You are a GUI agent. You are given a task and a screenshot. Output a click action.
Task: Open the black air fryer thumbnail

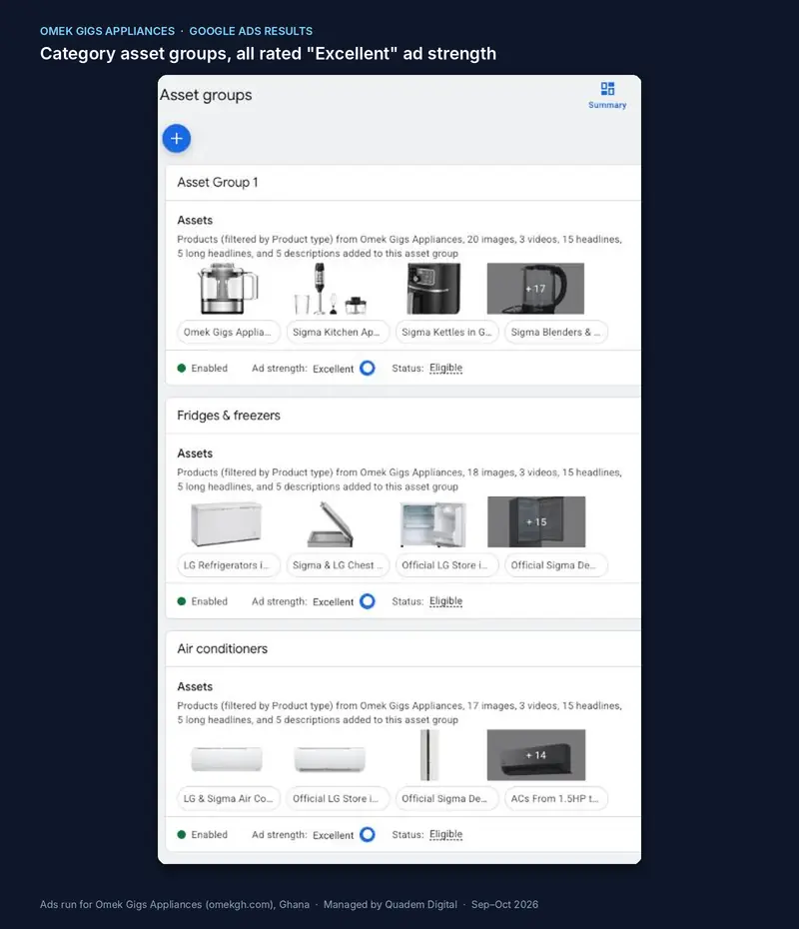click(x=433, y=289)
